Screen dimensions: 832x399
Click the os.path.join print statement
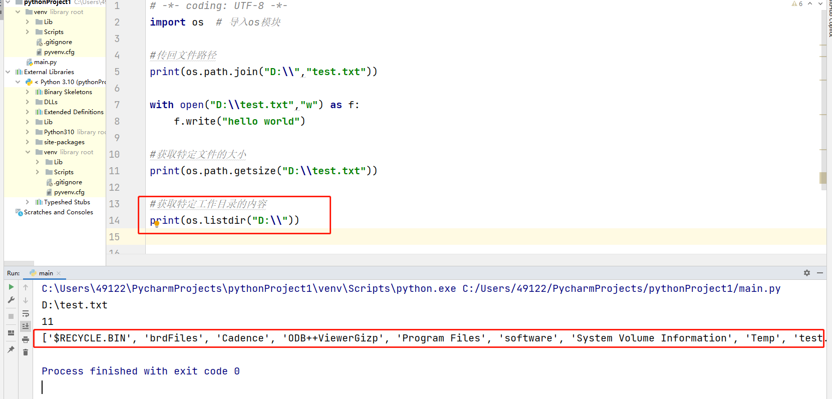(x=263, y=72)
